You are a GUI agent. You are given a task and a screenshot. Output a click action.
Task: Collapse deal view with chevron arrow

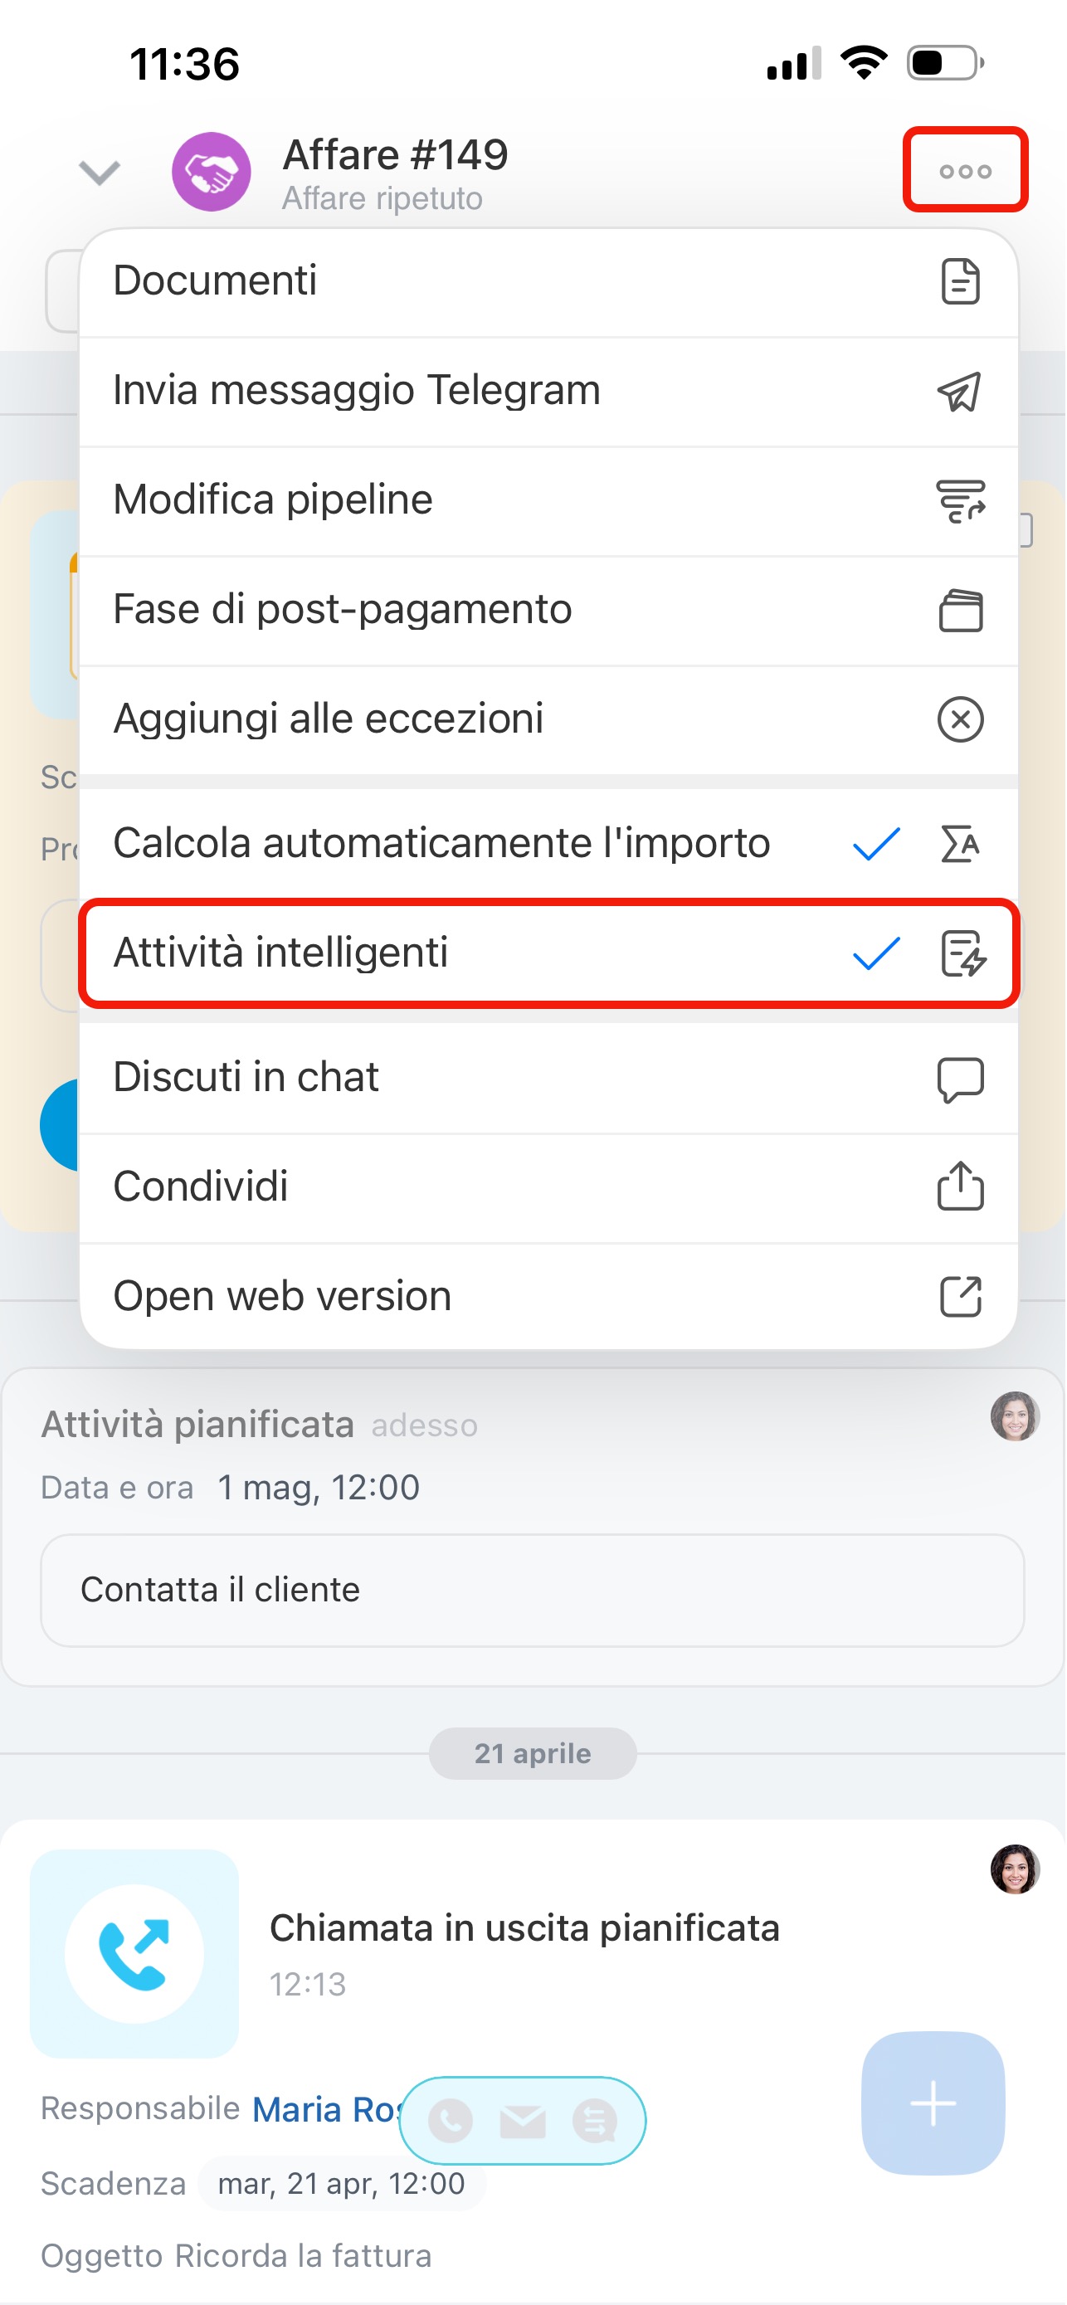tap(100, 172)
